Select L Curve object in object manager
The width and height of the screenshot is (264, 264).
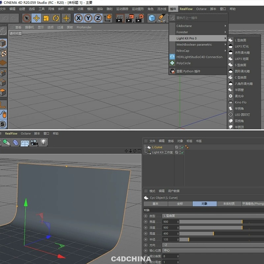pos(157,147)
